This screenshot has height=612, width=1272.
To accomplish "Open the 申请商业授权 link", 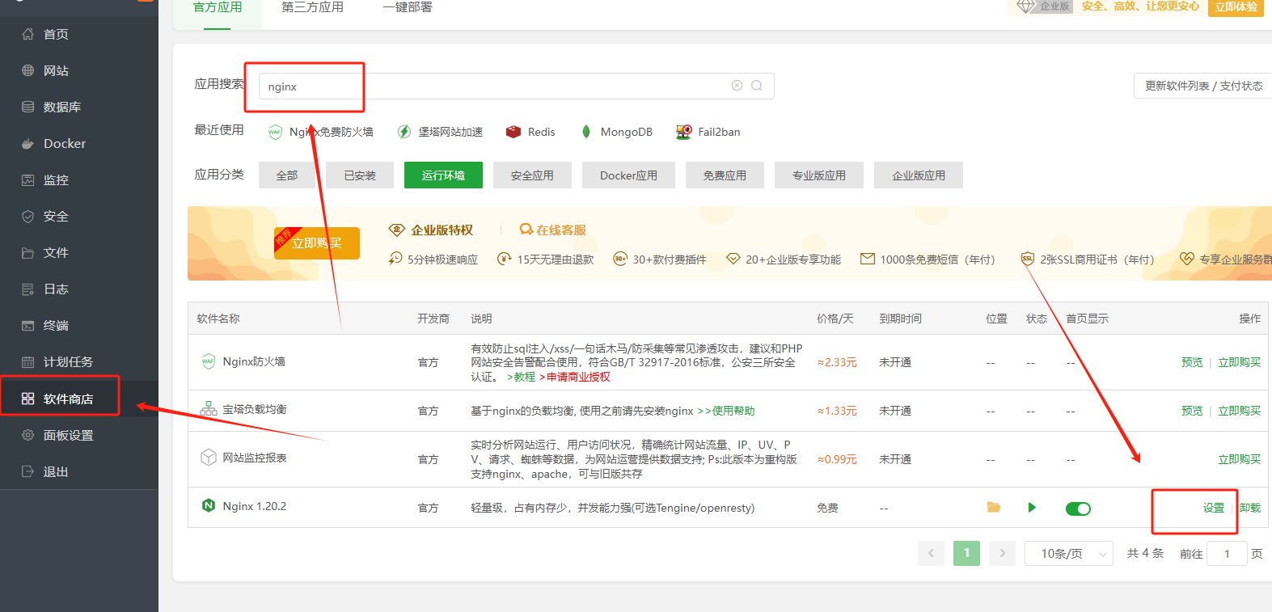I will pyautogui.click(x=575, y=377).
